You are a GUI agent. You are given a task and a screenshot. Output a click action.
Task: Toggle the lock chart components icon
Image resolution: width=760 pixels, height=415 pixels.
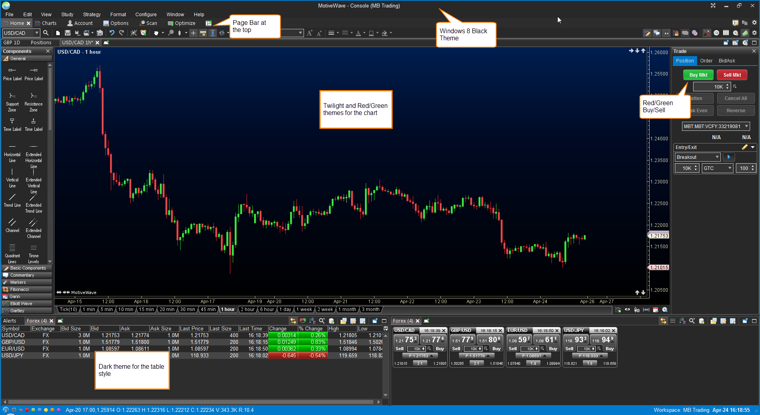click(x=676, y=33)
